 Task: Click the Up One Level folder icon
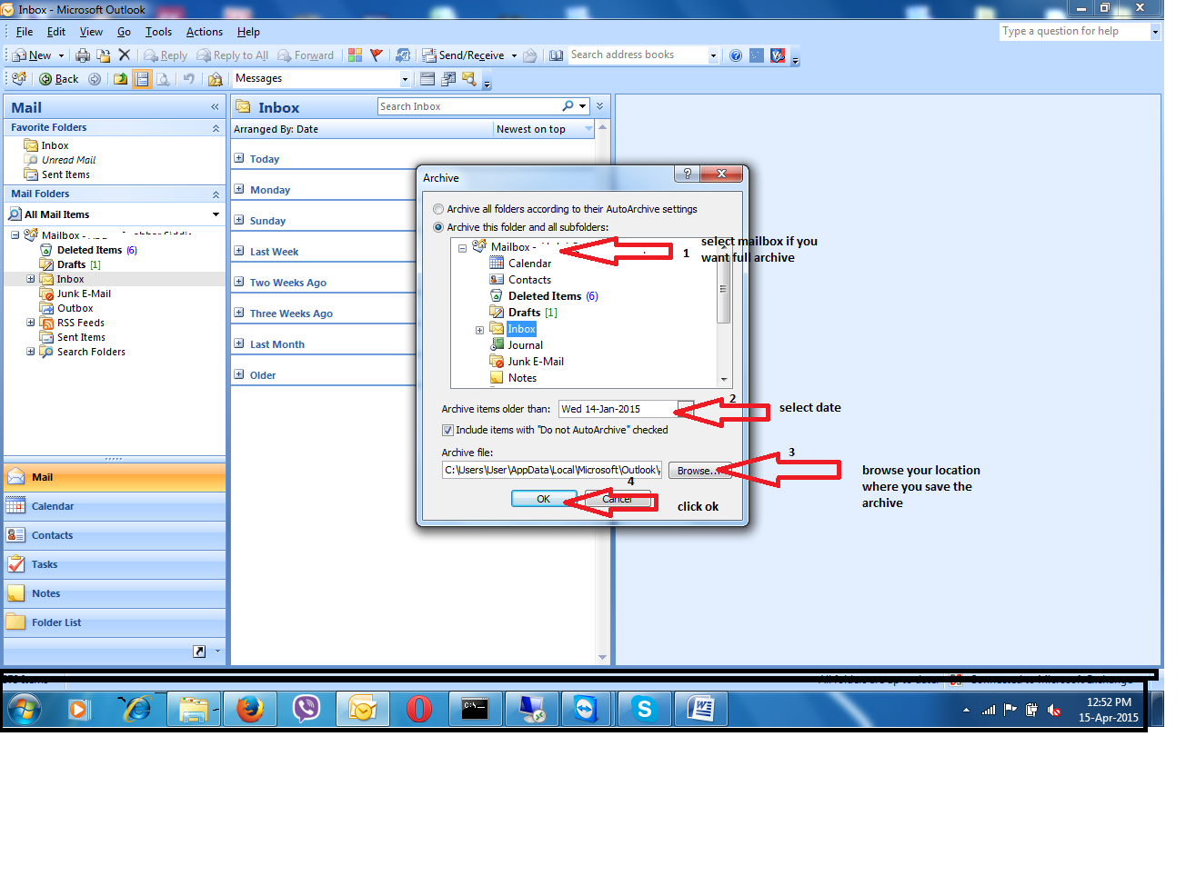120,79
